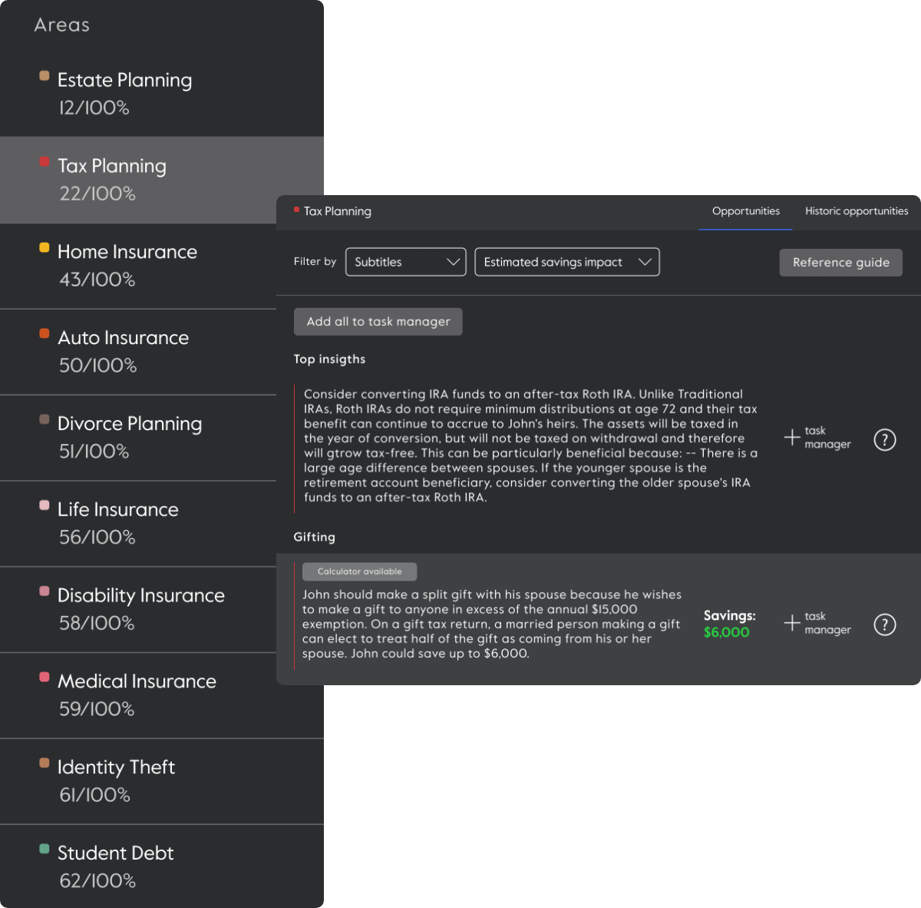Click the red Tax Planning color marker
921x908 pixels.
pyautogui.click(x=45, y=162)
